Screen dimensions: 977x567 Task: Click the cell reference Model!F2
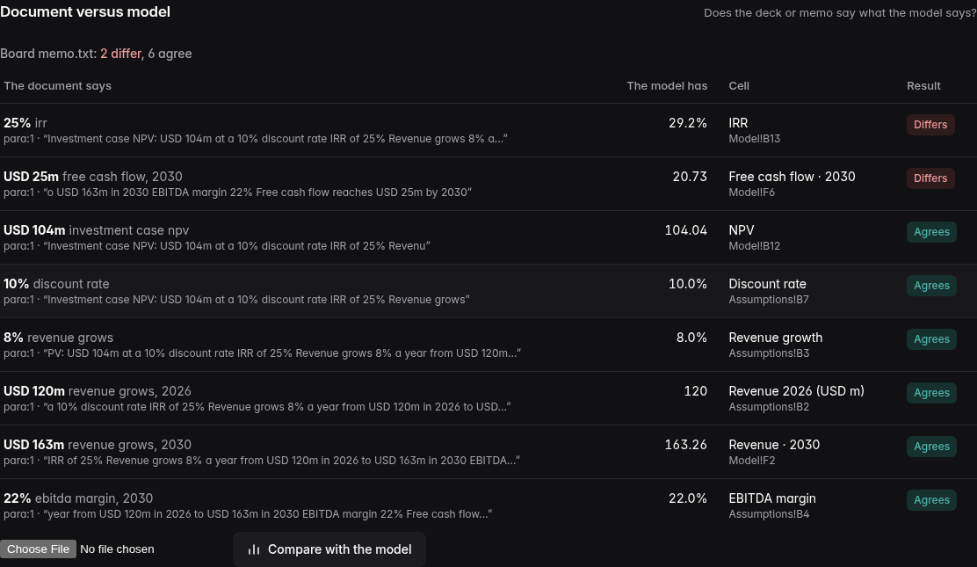[x=752, y=461]
